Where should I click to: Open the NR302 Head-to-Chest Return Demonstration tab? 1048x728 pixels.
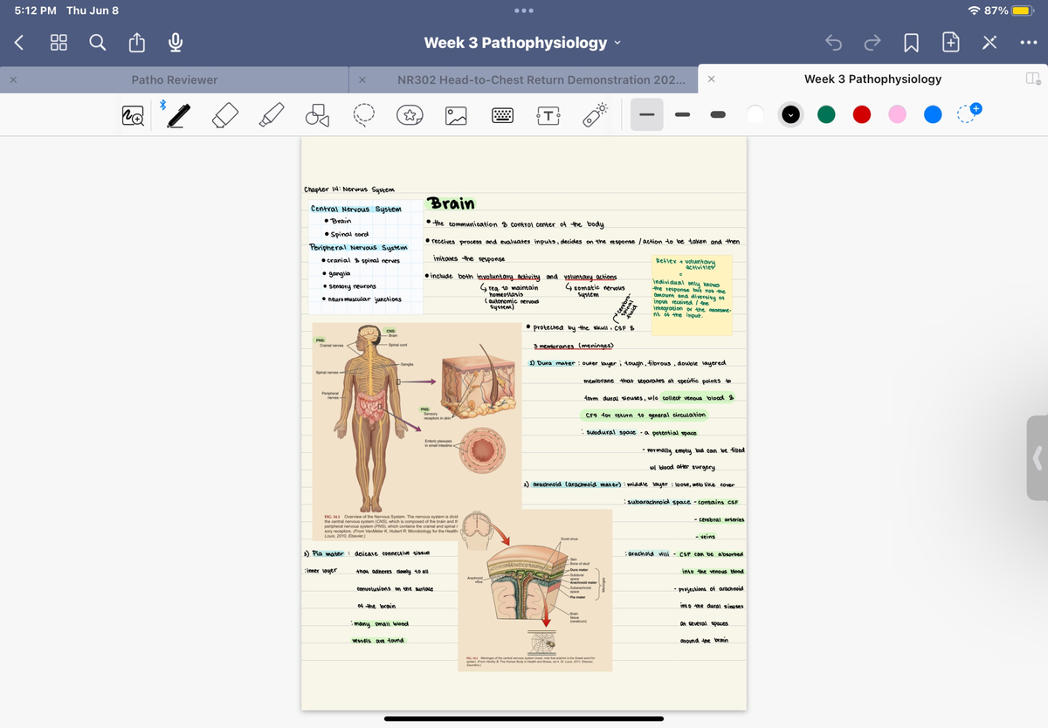(x=541, y=79)
